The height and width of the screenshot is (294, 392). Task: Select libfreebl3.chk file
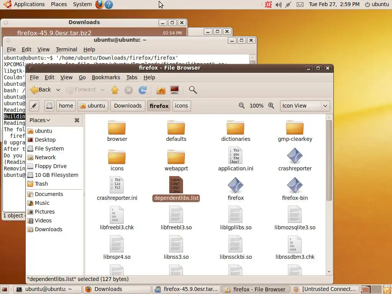tap(117, 218)
